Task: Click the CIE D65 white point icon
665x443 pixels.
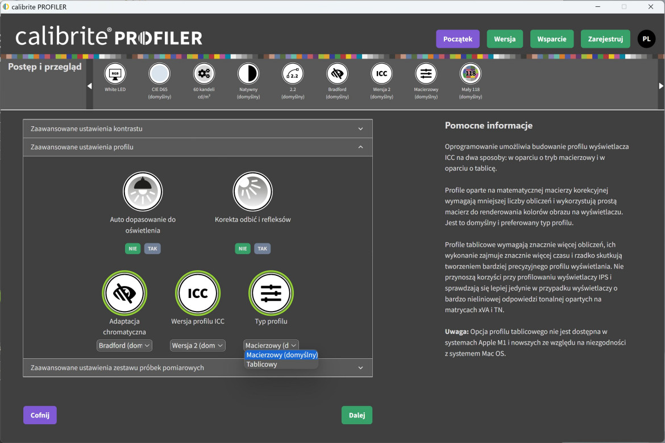Action: (160, 74)
